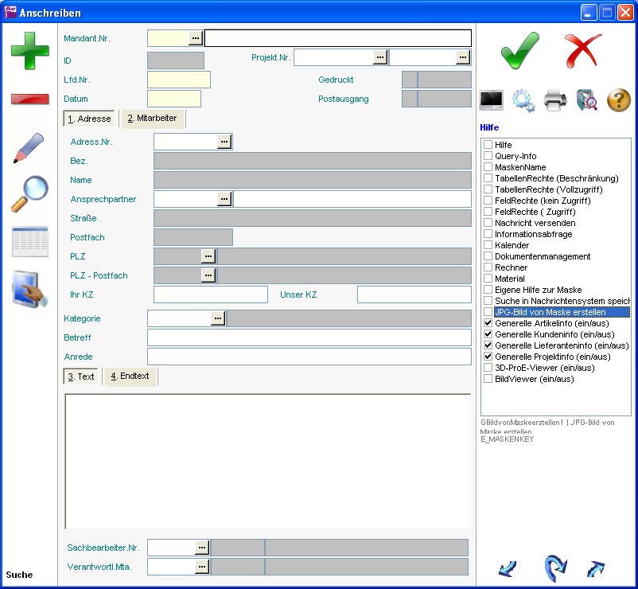Viewport: 638px width, 589px height.
Task: Switch to the Mitarbeiter tab
Action: 152,119
